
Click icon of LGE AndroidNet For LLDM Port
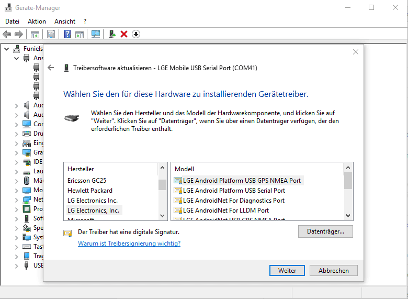[x=178, y=211]
